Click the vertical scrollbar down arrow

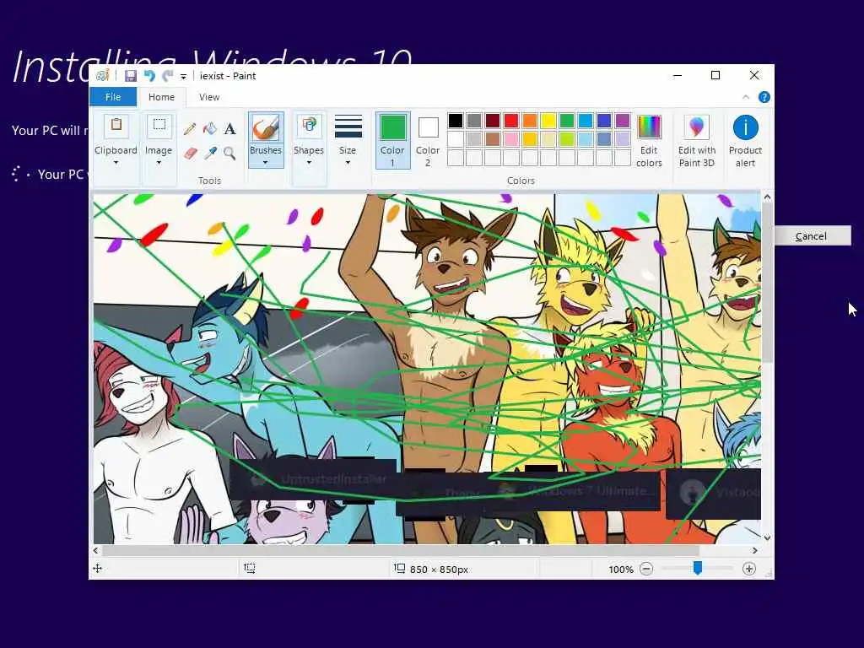[767, 537]
